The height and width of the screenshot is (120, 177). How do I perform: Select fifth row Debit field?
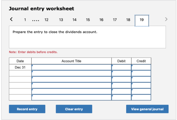coord(121,91)
